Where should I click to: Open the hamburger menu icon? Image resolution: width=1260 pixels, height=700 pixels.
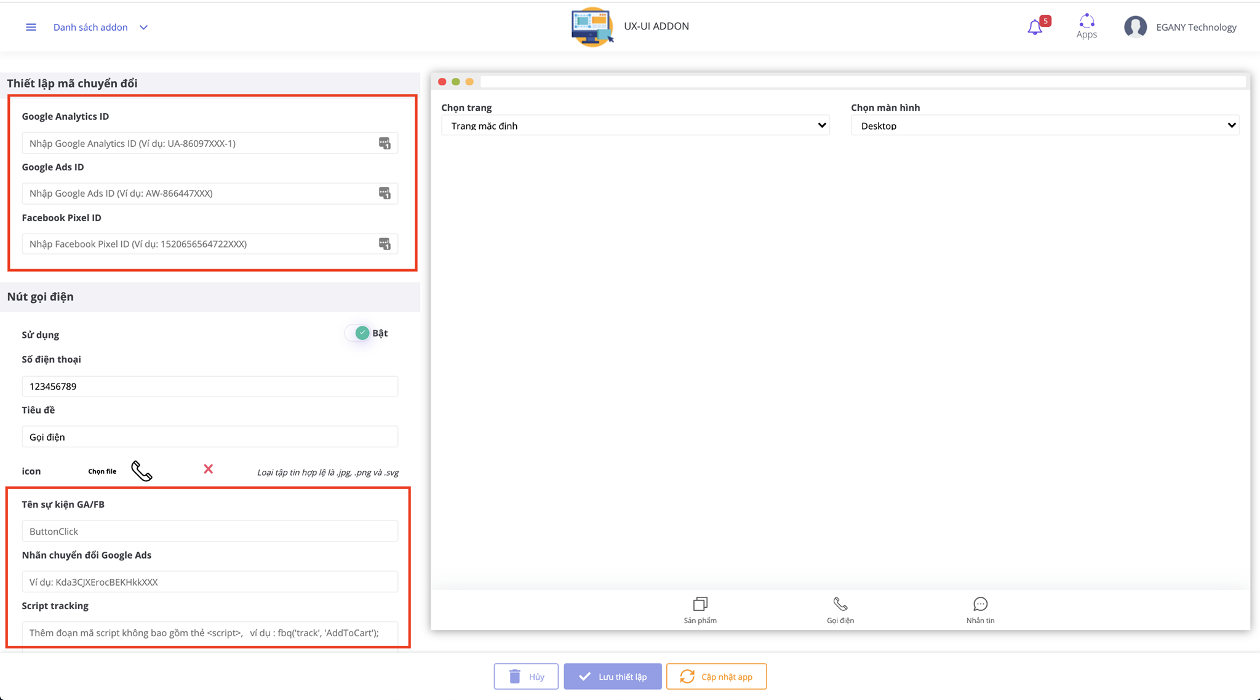pyautogui.click(x=31, y=27)
